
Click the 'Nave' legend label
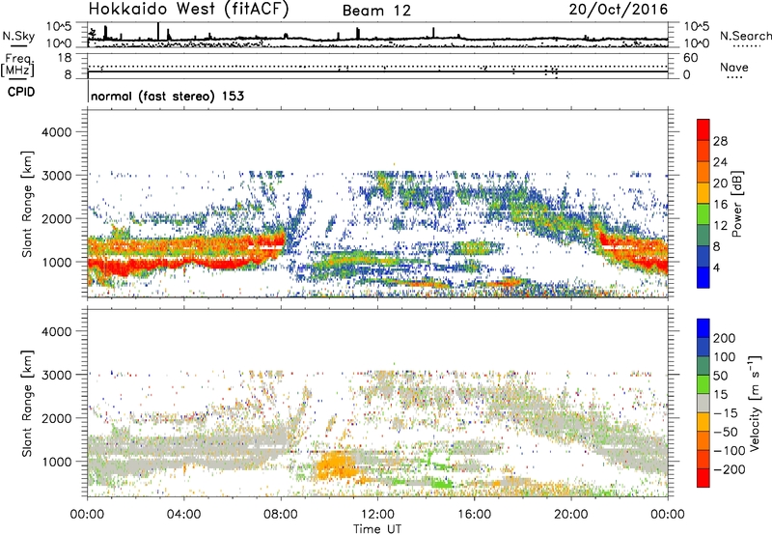coord(734,67)
